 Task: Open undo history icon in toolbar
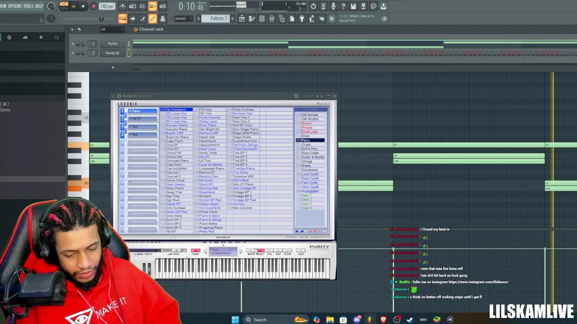(x=313, y=6)
